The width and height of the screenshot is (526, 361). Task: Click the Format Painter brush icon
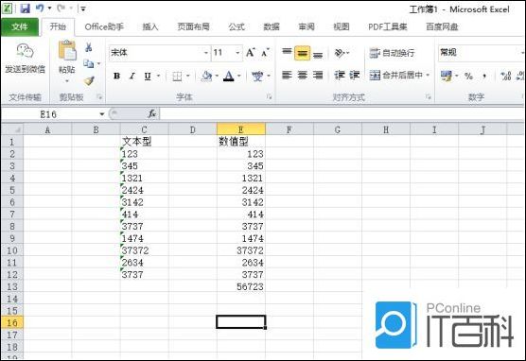(89, 80)
